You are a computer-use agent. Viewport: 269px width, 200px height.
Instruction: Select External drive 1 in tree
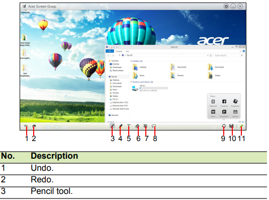[119, 102]
